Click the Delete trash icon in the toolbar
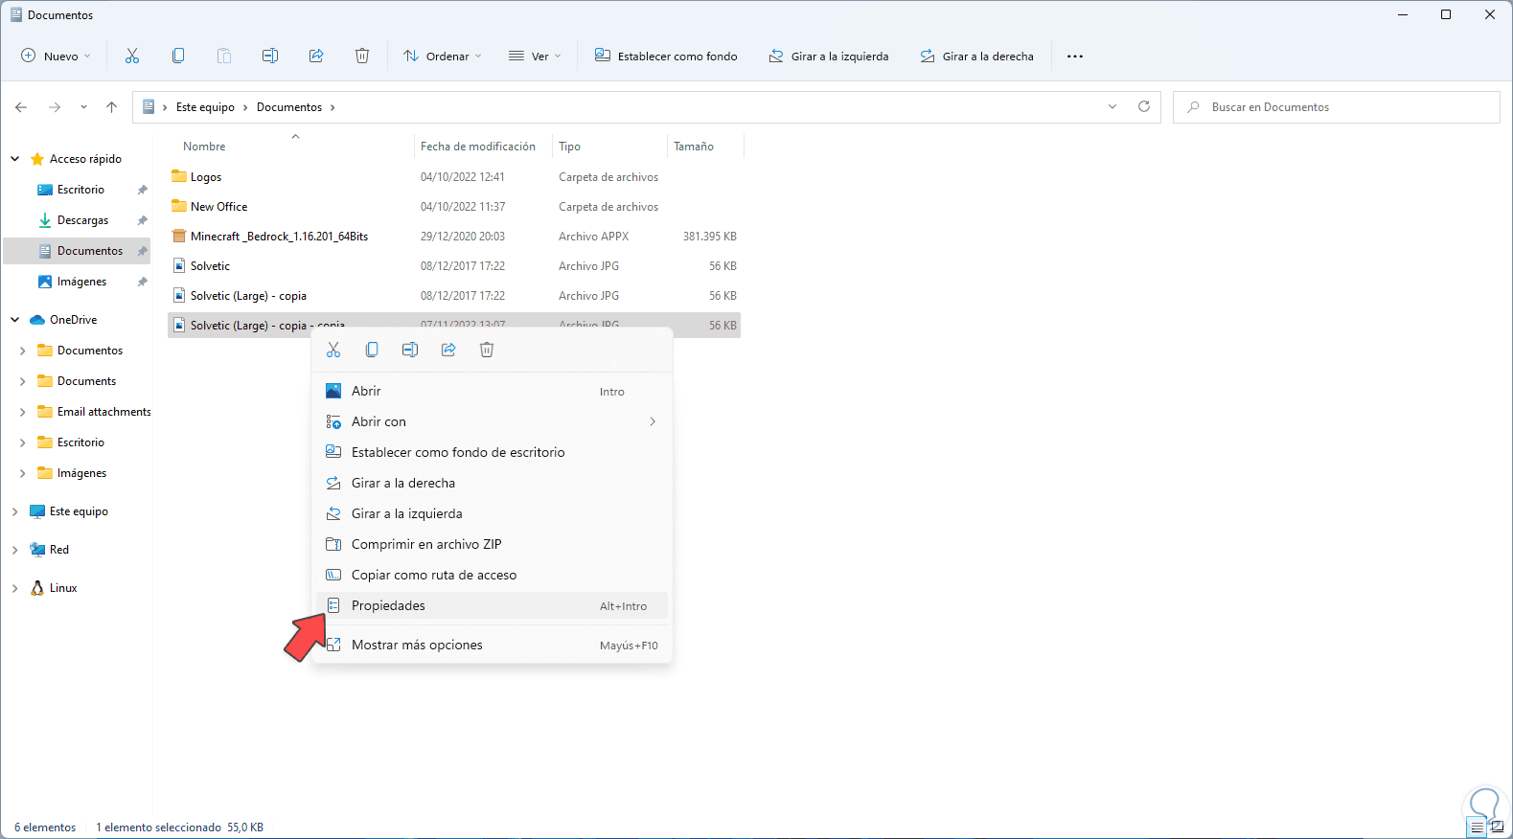The height and width of the screenshot is (839, 1513). [x=362, y=57]
